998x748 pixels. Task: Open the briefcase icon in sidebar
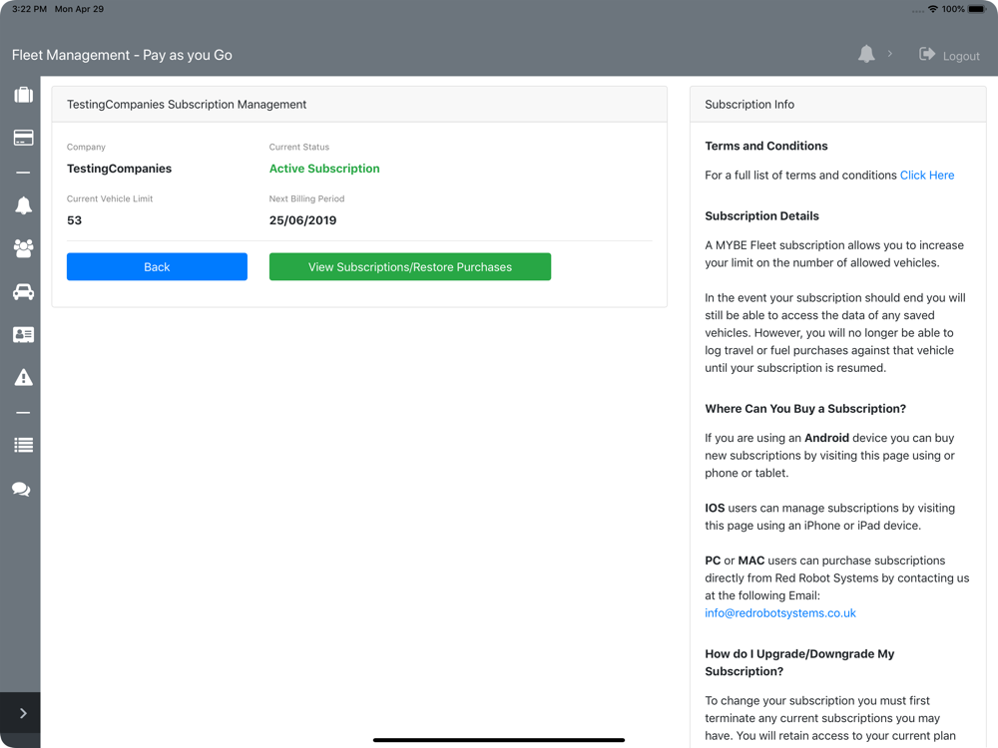tap(23, 96)
